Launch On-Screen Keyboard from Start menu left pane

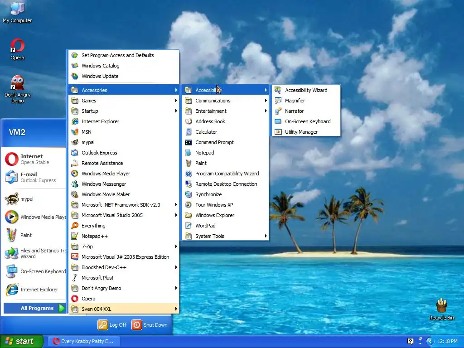coord(34,271)
